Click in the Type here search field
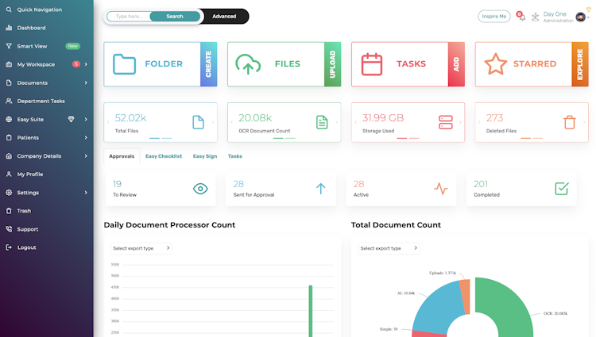The image size is (596, 337). point(129,17)
